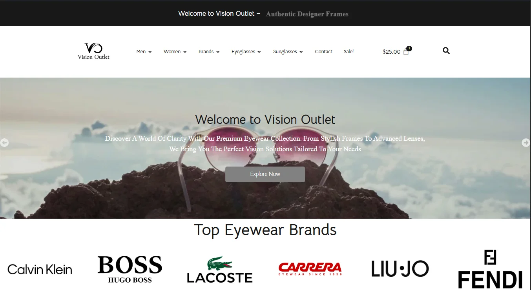Pick the Liu Jo brand logo
Screen dimensions: 531x290
(400, 269)
